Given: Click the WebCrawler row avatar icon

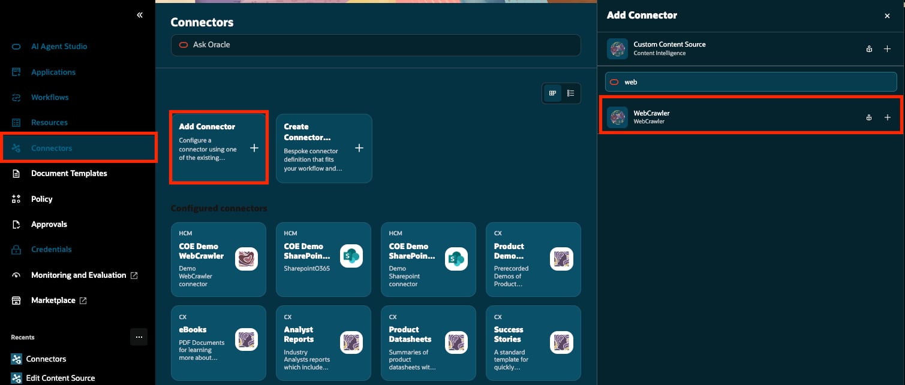Looking at the screenshot, I should (x=617, y=117).
